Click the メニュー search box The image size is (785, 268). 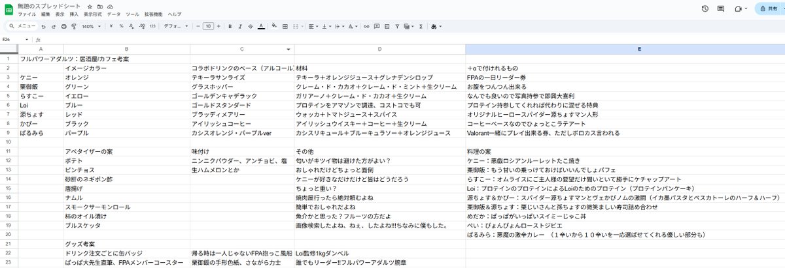(21, 26)
